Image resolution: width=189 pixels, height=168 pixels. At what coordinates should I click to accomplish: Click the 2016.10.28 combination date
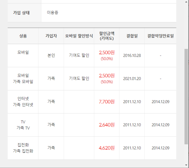[x=132, y=55]
